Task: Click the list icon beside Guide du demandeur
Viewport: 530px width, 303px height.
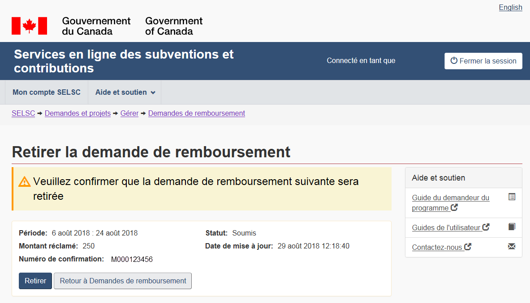Action: click(x=512, y=197)
